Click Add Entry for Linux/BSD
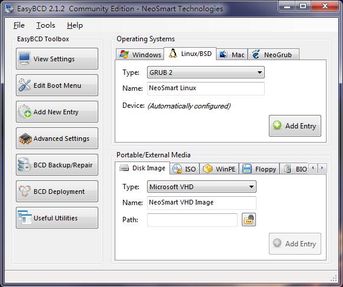 point(295,126)
